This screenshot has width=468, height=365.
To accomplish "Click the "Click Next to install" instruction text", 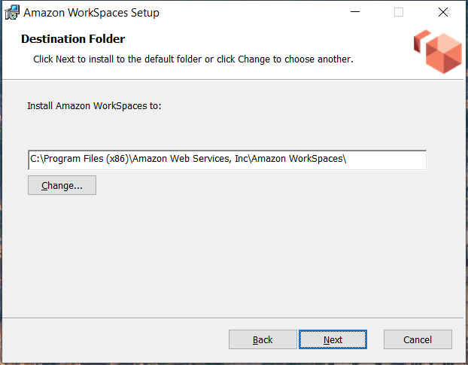I will pyautogui.click(x=193, y=58).
